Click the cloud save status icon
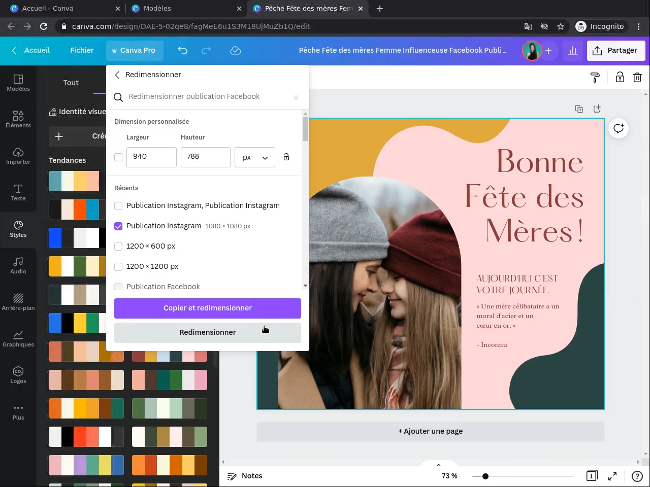The height and width of the screenshot is (487, 650). (235, 50)
